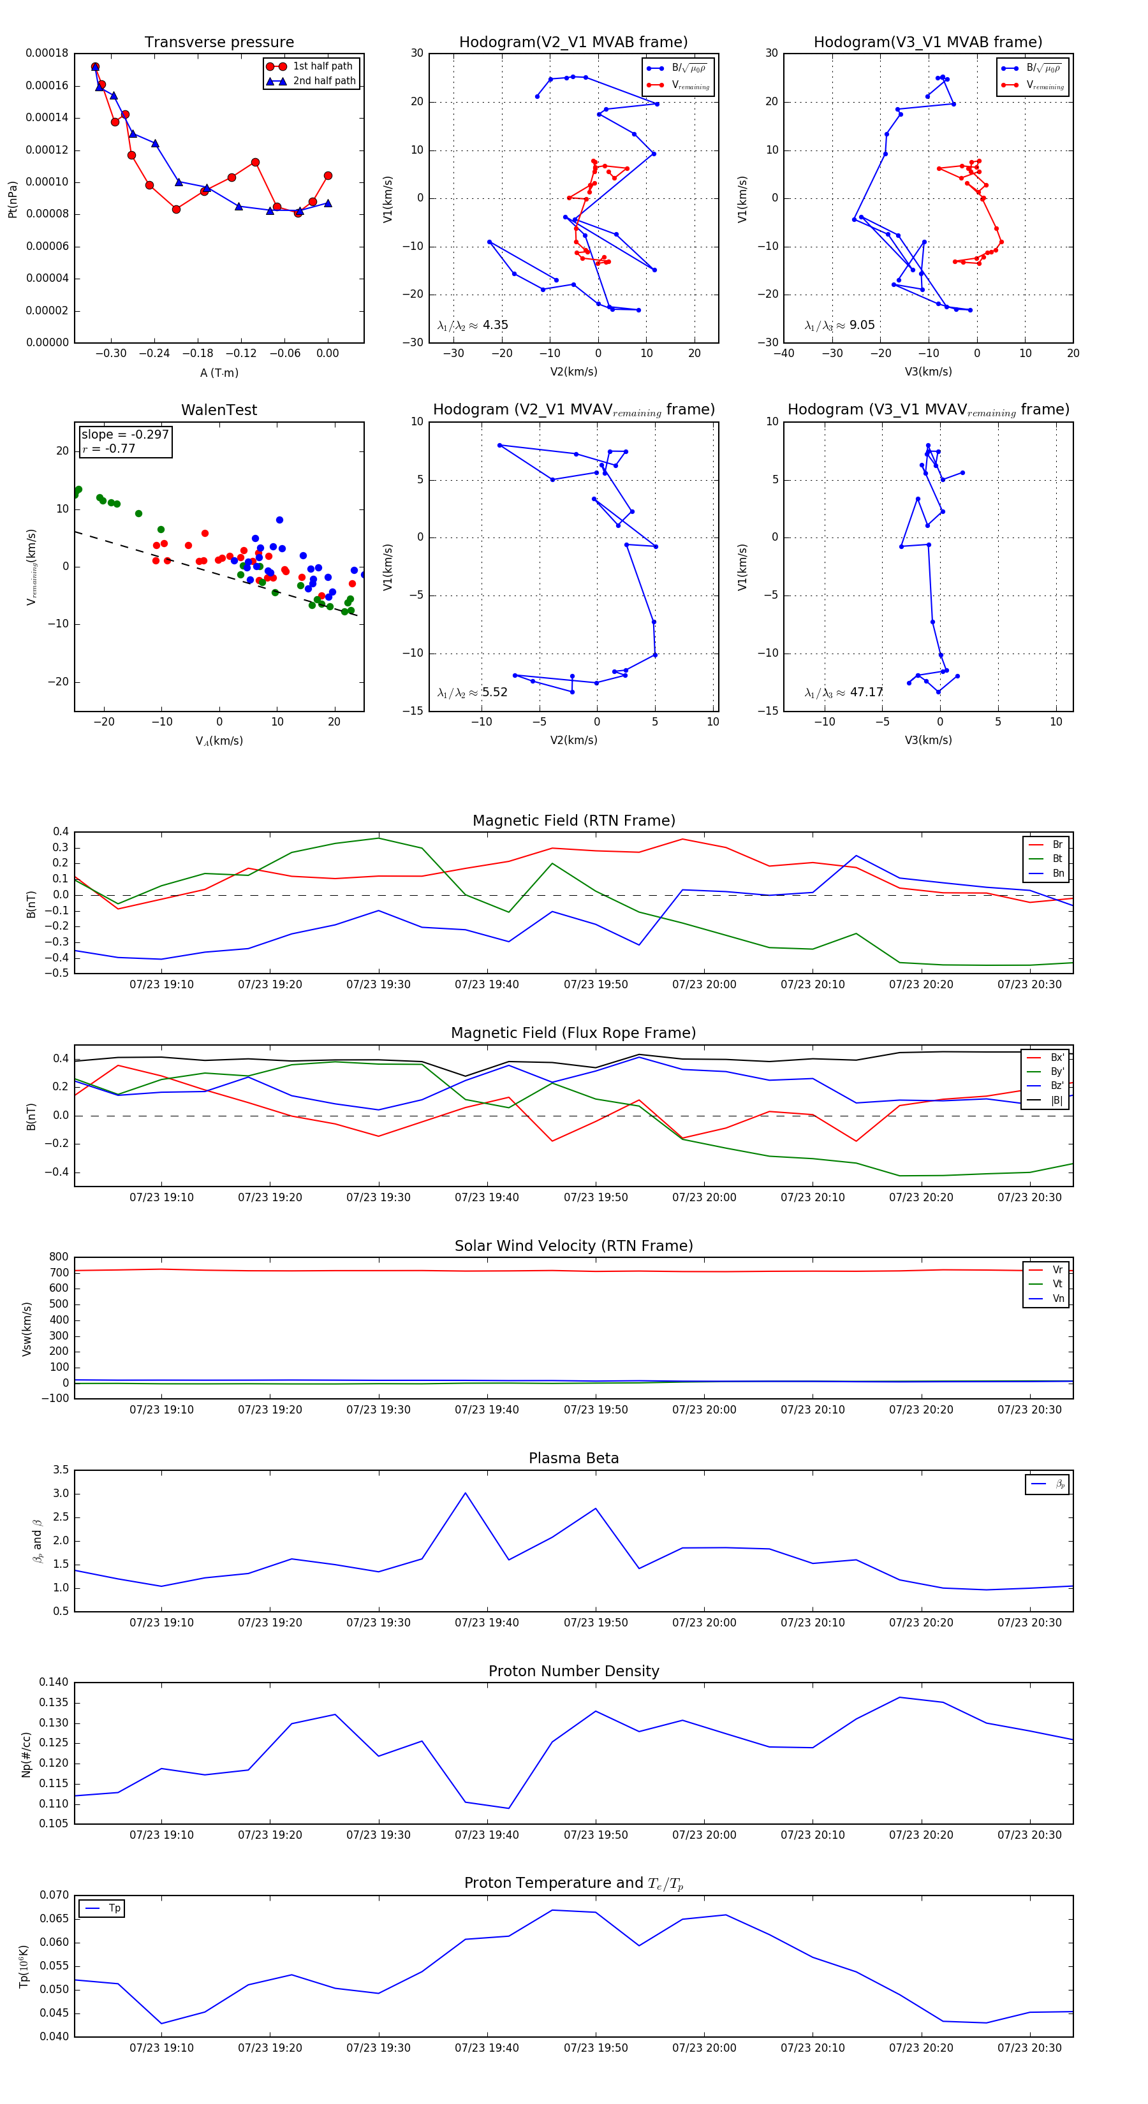Click the 'r = -0.77' correlation text
This screenshot has height=2104, width=1148.
(x=108, y=448)
